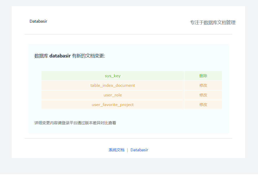This screenshot has width=258, height=177.
Task: Select the sys_key table row name
Action: tap(113, 76)
